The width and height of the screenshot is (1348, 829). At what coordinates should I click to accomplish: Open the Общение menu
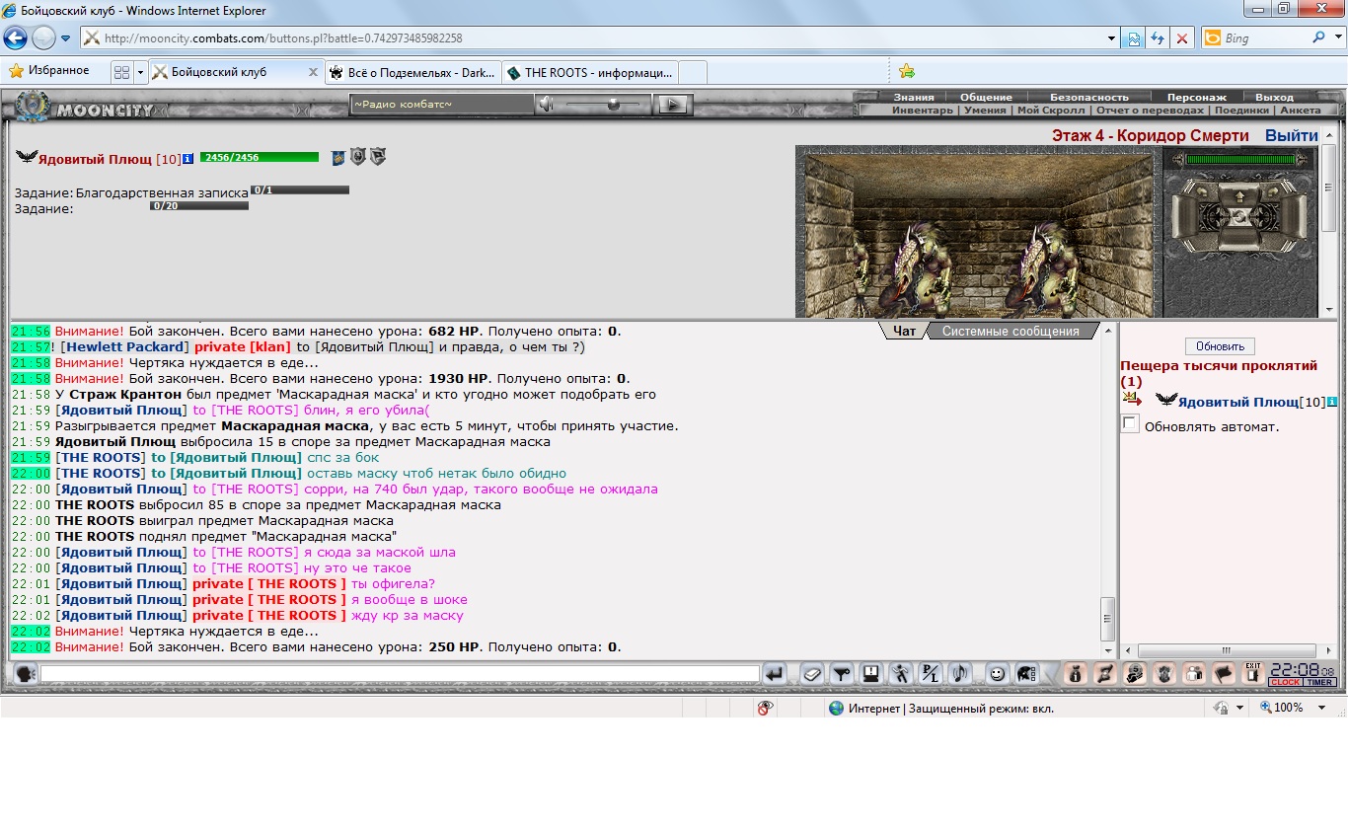pos(986,97)
